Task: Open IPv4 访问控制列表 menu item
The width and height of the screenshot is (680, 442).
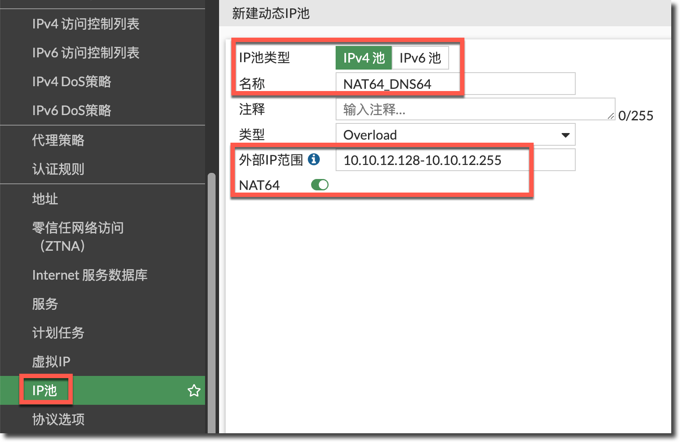Action: click(85, 24)
